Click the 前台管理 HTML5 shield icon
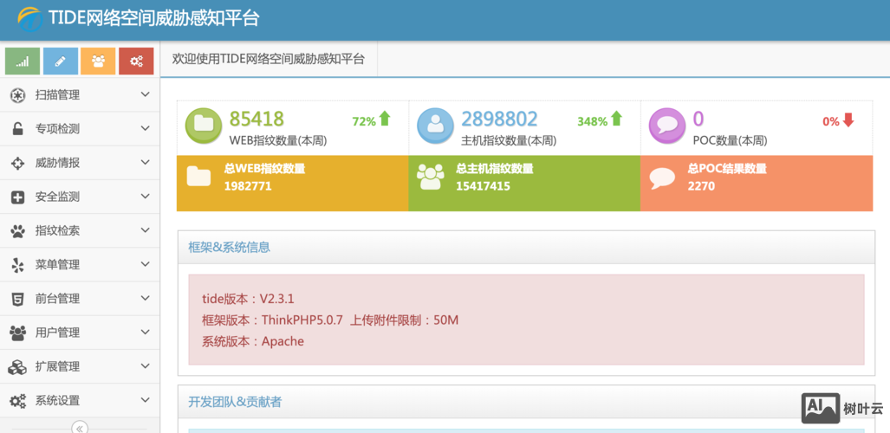The height and width of the screenshot is (433, 890). (18, 299)
